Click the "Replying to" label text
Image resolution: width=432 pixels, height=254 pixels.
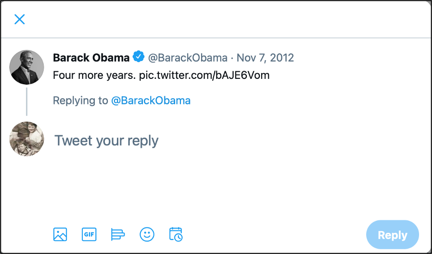coord(80,101)
